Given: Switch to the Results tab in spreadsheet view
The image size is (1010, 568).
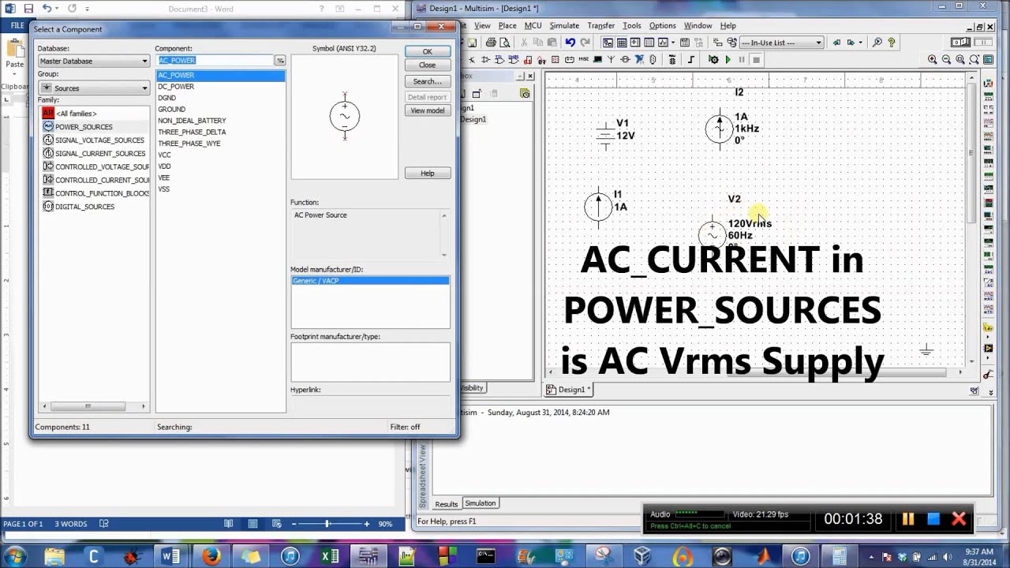Looking at the screenshot, I should click(x=446, y=504).
